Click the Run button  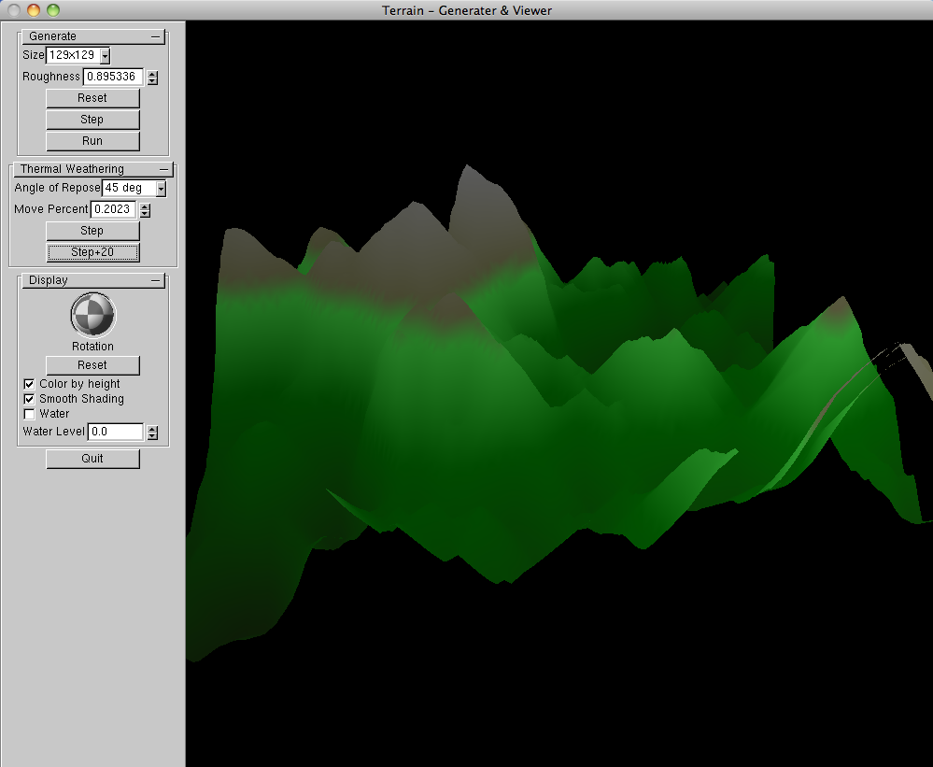(x=92, y=141)
